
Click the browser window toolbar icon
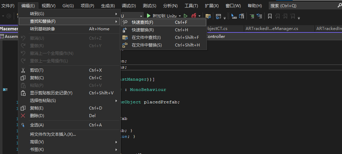[218, 16]
